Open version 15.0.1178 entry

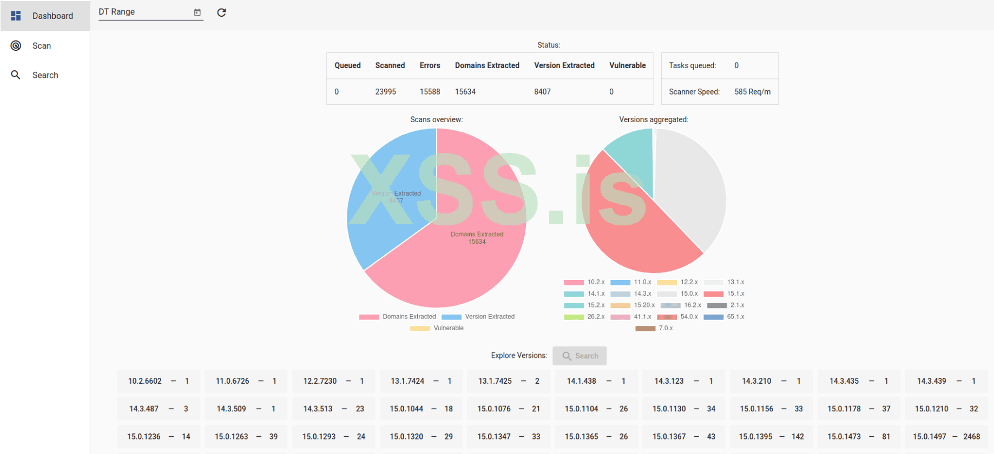click(x=859, y=409)
